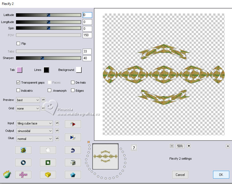This screenshot has height=184, width=232.
Task: Click the Latitude value input field
Action: 87,15
